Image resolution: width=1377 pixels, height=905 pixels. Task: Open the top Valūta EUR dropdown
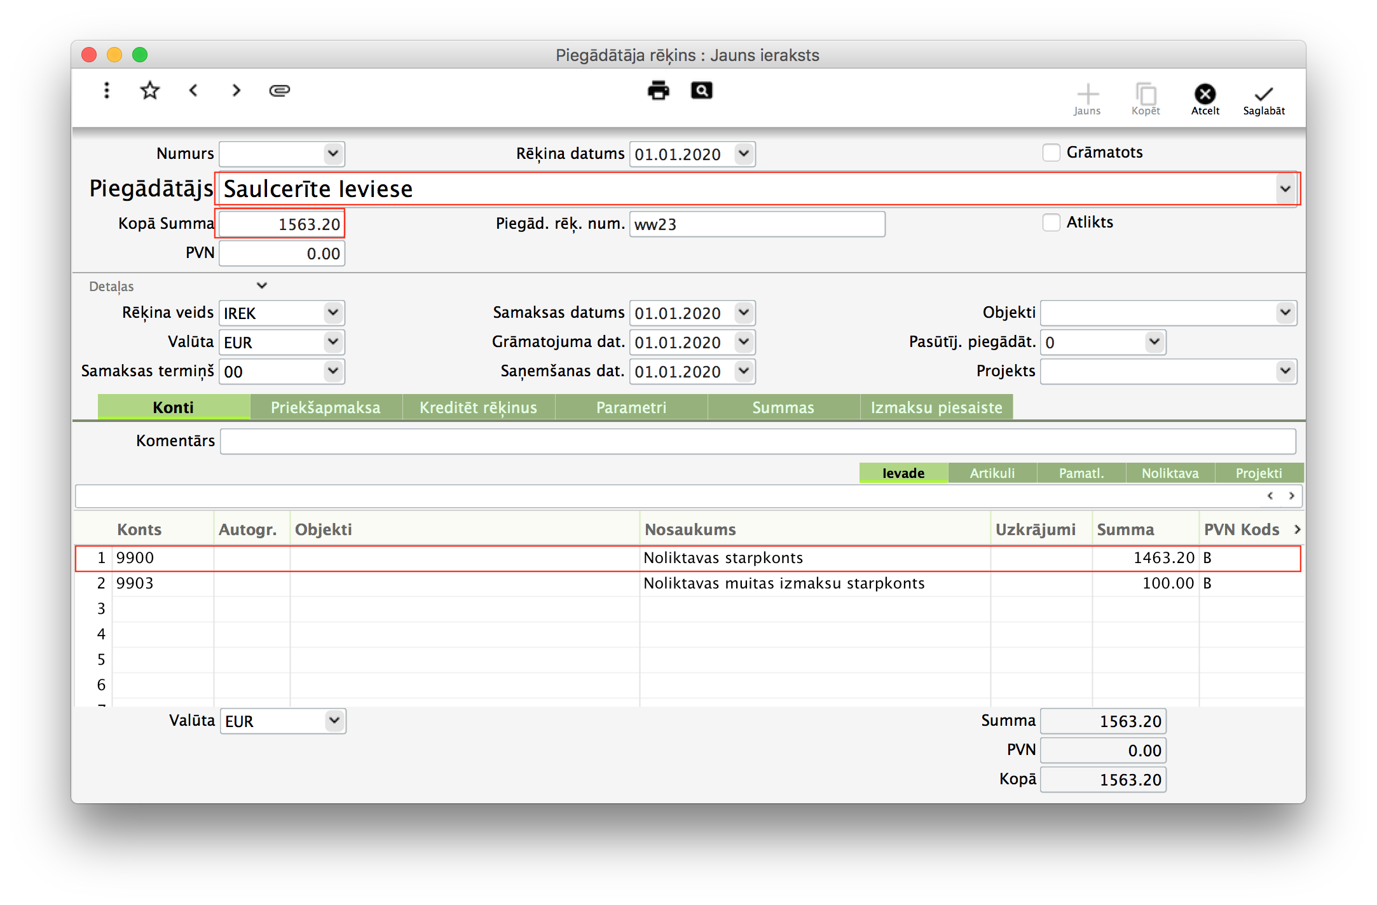332,342
